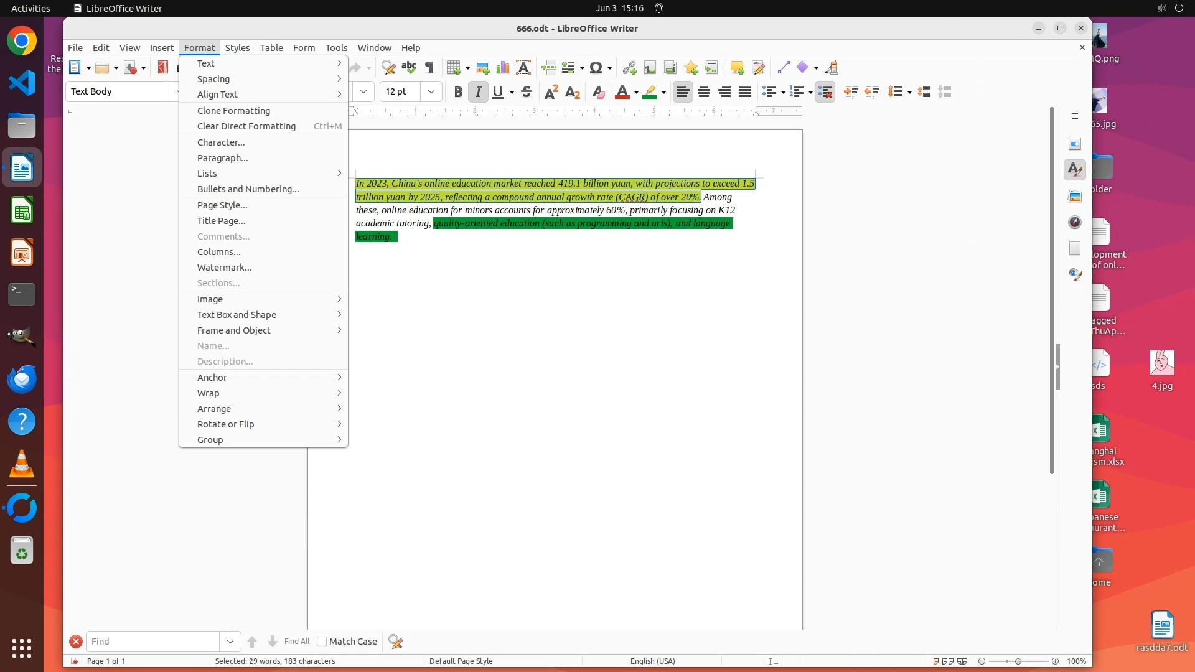Image resolution: width=1195 pixels, height=672 pixels.
Task: Click into the Find text field
Action: click(152, 642)
